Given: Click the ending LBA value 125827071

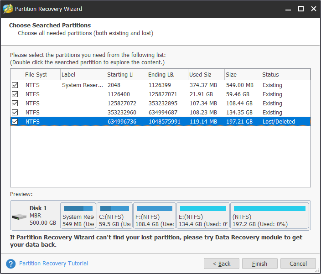Looking at the screenshot, I should (x=163, y=94).
